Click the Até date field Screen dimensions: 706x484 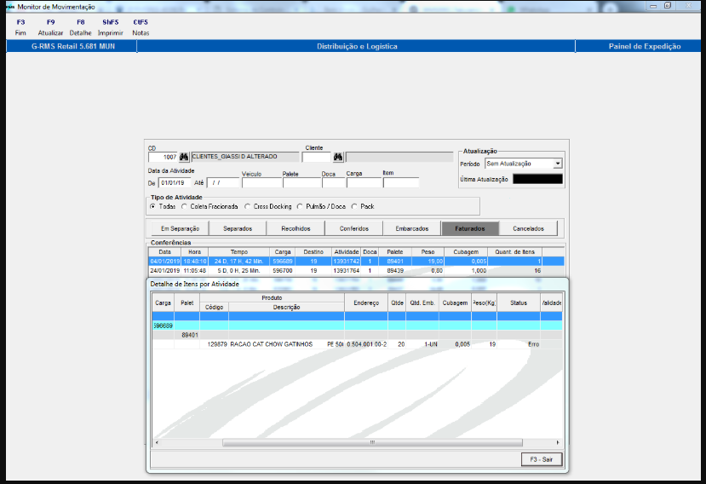pyautogui.click(x=223, y=183)
